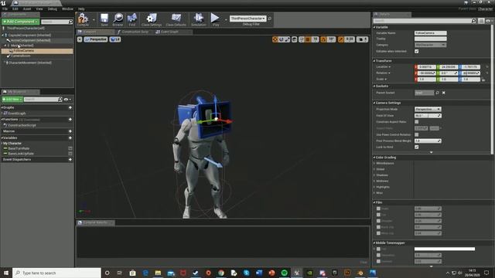
Task: Open the debug filter ThirdPersonCharacter dropdown
Action: [247, 19]
